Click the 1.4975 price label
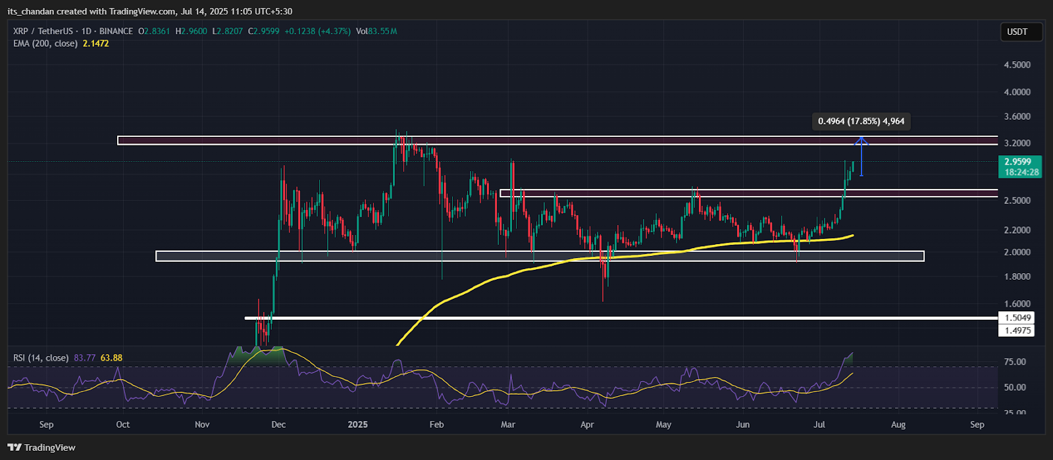This screenshot has width=1053, height=460. click(x=1018, y=330)
